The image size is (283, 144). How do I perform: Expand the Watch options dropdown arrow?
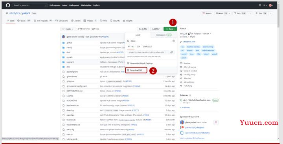pyautogui.click(x=229, y=13)
